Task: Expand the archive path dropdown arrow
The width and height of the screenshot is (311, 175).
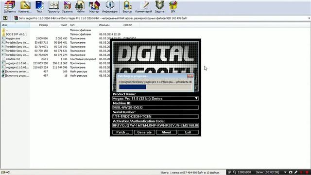Action: [309, 18]
